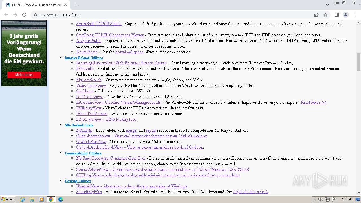Close the NirSoft browser tab
The height and width of the screenshot is (203, 361).
pos(65,5)
